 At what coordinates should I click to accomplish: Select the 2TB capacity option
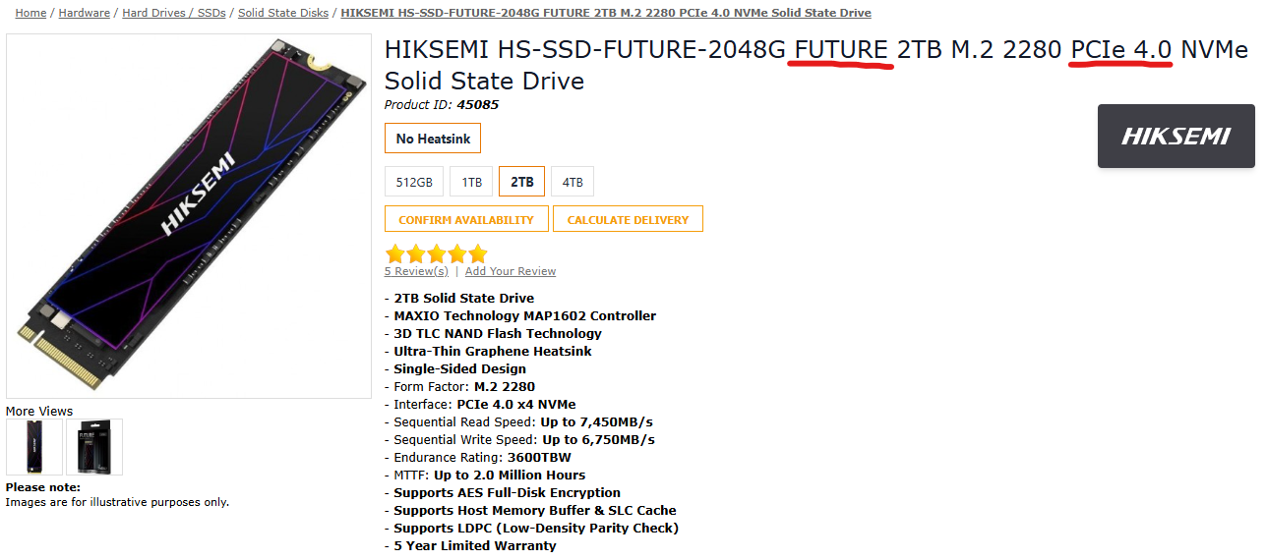(x=521, y=182)
